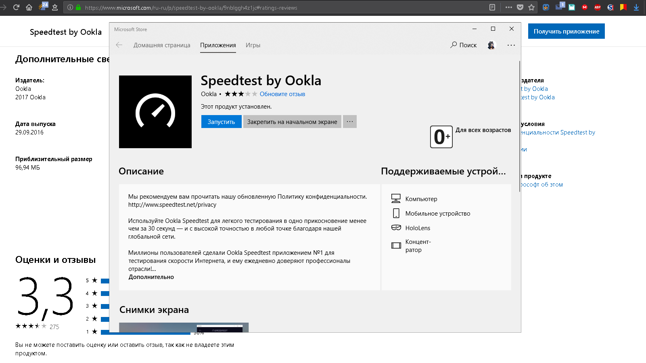
Task: Open the Store user account avatar
Action: click(x=491, y=45)
